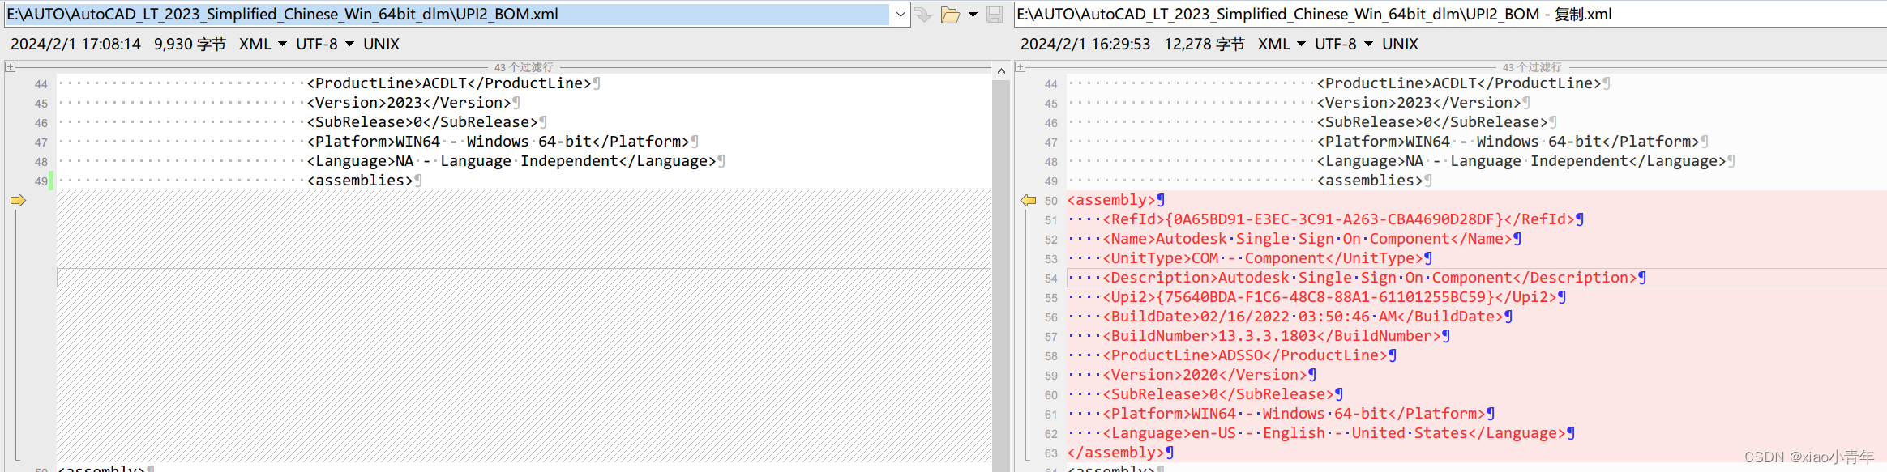
Task: Click Platform WIN64 line 47 in left pane
Action: point(498,142)
